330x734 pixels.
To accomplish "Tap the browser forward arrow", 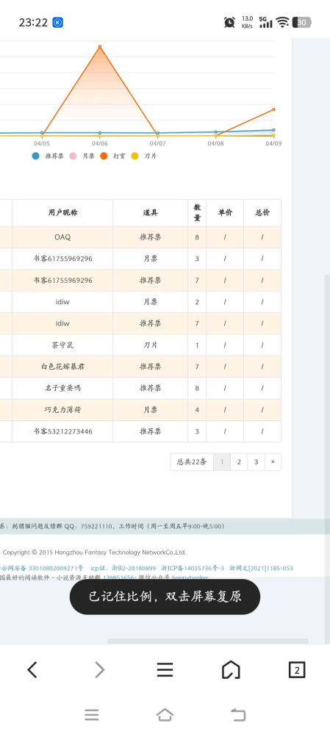I will (99, 670).
